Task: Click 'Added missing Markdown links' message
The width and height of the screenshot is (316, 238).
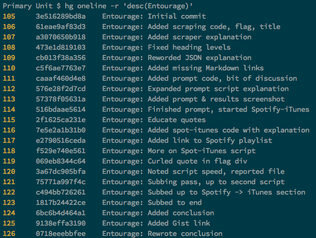Action: pos(206,68)
